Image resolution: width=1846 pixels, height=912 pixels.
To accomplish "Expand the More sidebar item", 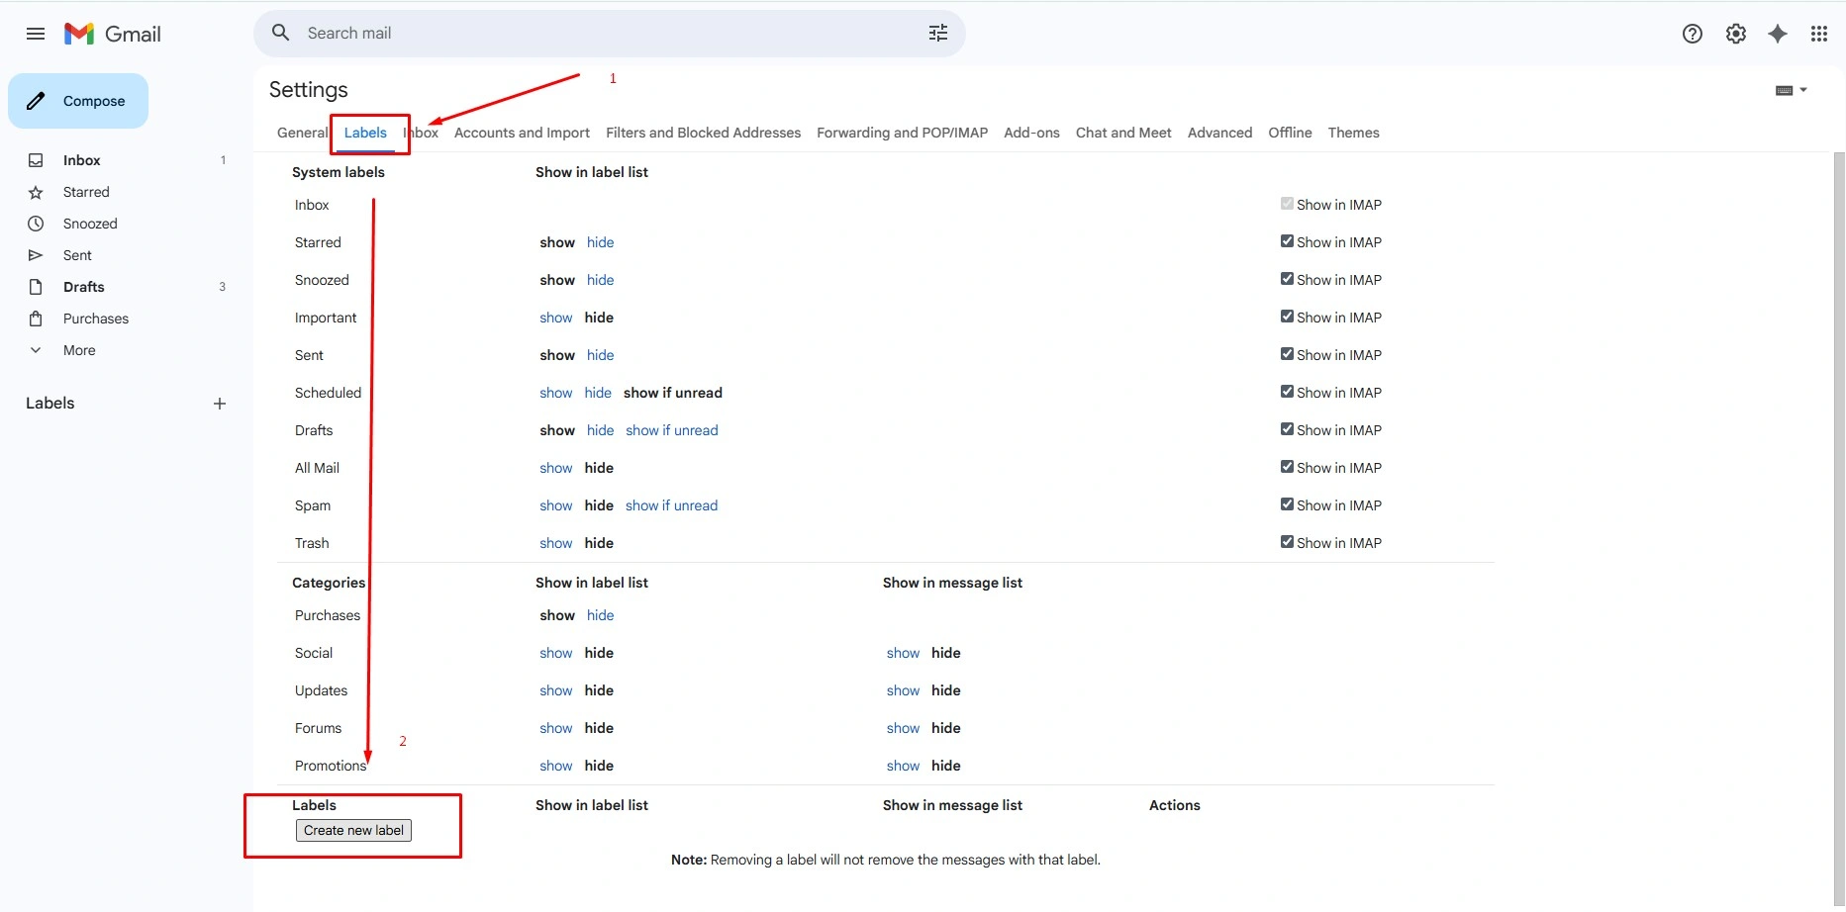I will [79, 350].
